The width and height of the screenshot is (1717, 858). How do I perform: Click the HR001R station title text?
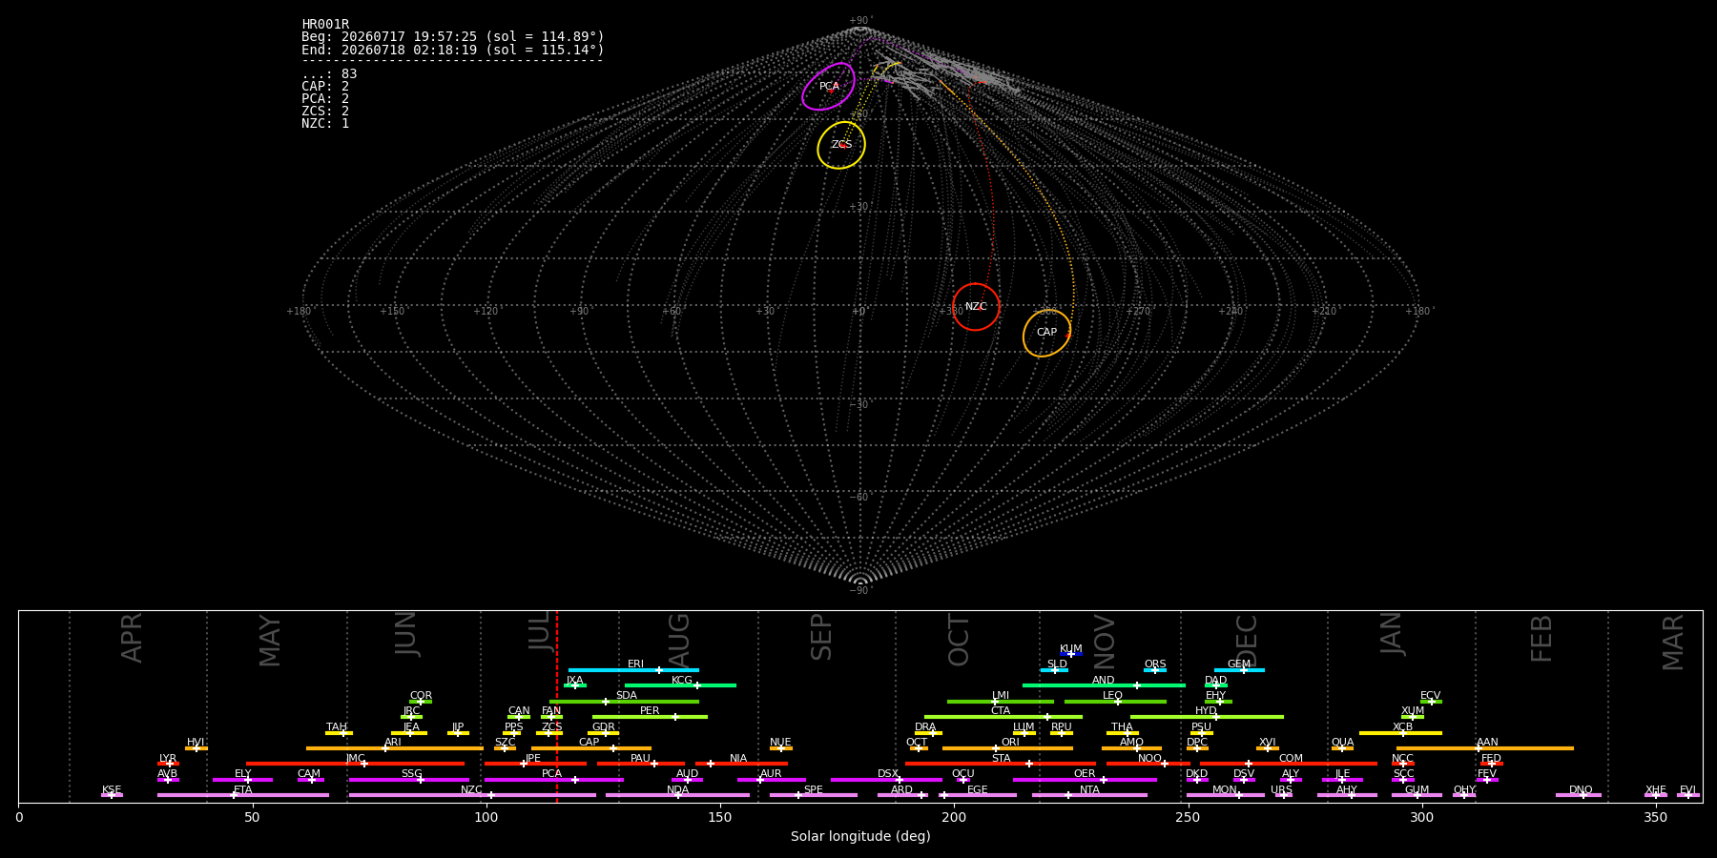(x=325, y=25)
